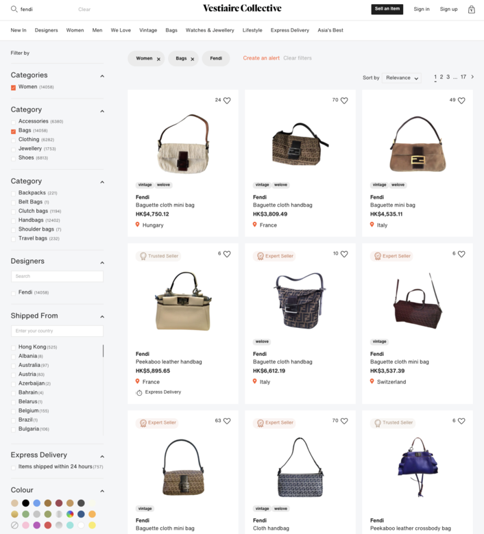484x534 pixels.
Task: Check Hong Kong shipped-from checkbox
Action: coord(13,348)
